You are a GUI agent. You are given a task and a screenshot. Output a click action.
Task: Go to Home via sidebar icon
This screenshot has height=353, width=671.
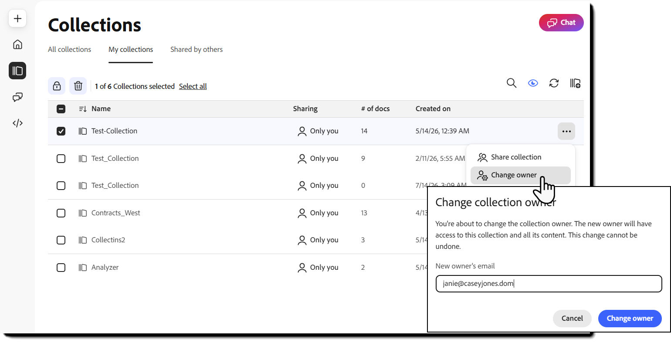click(x=17, y=44)
